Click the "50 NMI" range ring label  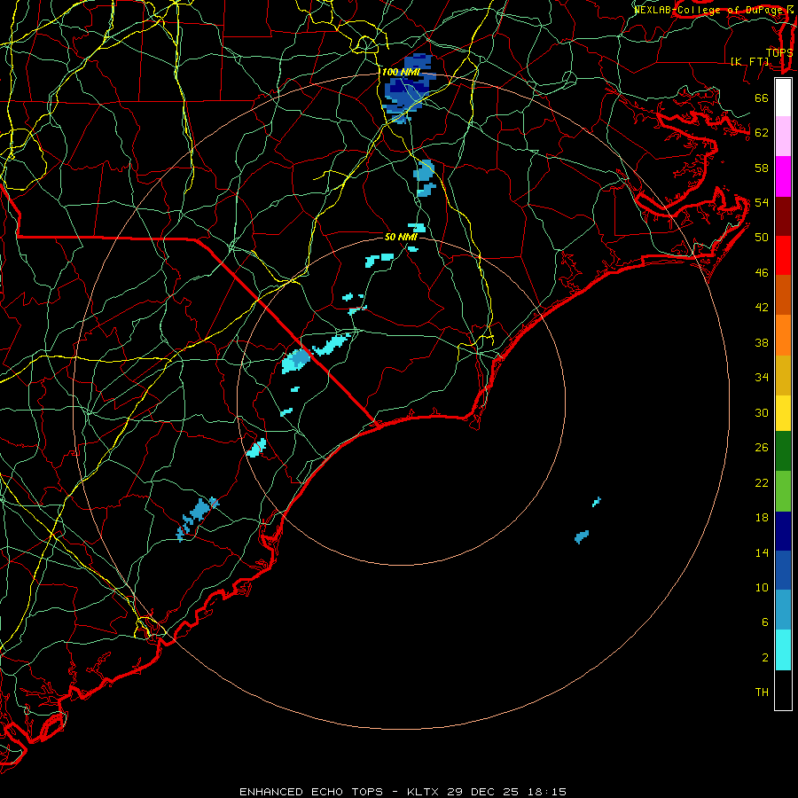tap(401, 237)
